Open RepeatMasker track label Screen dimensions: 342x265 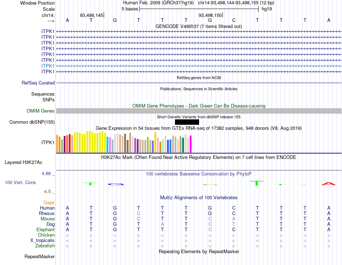(40, 256)
